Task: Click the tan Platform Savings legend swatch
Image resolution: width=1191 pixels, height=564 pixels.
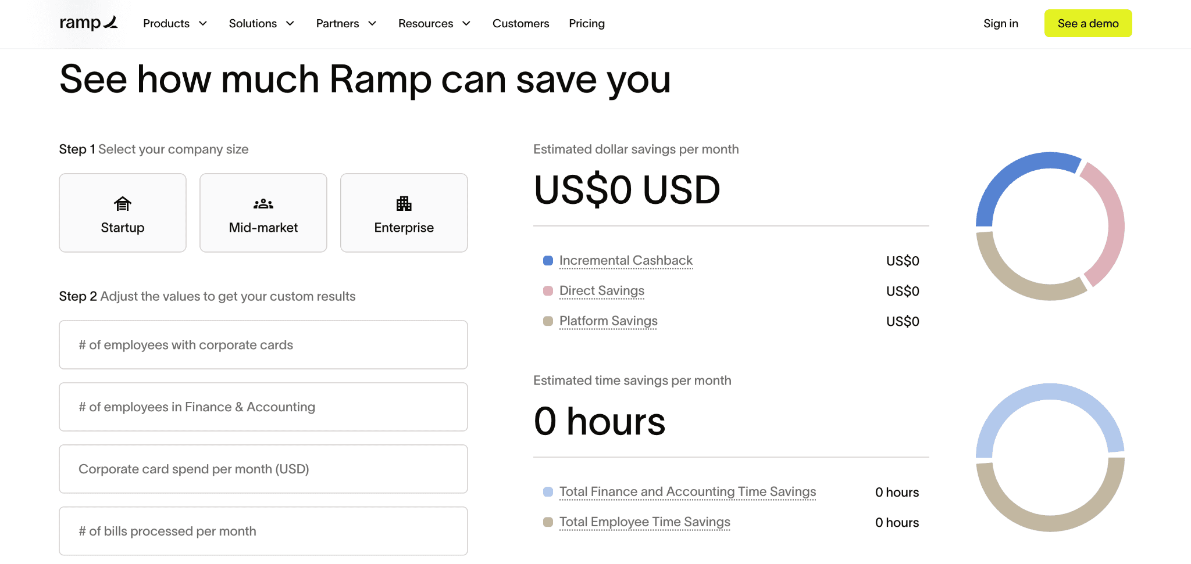Action: click(548, 321)
